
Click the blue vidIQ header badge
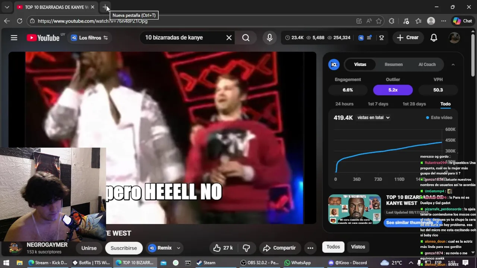361,38
